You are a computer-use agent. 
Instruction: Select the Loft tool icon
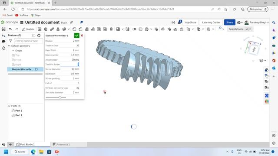click(x=58, y=29)
